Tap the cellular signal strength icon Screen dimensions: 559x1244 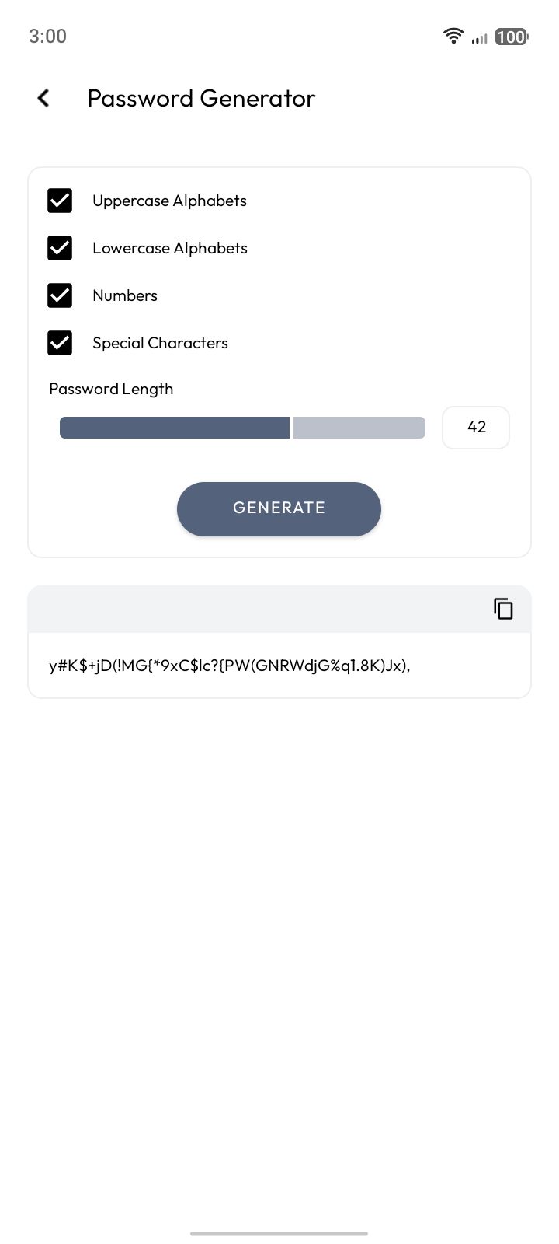click(479, 37)
